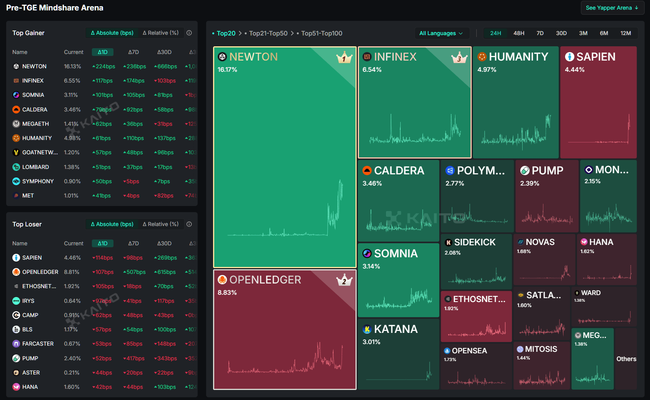Click the POLYM... logo in the treemap
The height and width of the screenshot is (400, 650).
pos(450,170)
